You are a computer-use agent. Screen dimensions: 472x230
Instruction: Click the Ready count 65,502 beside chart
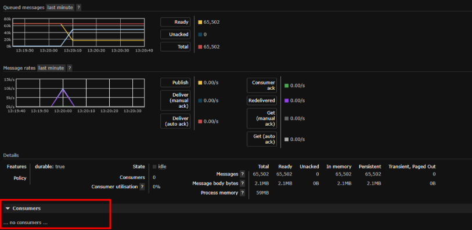coord(211,22)
